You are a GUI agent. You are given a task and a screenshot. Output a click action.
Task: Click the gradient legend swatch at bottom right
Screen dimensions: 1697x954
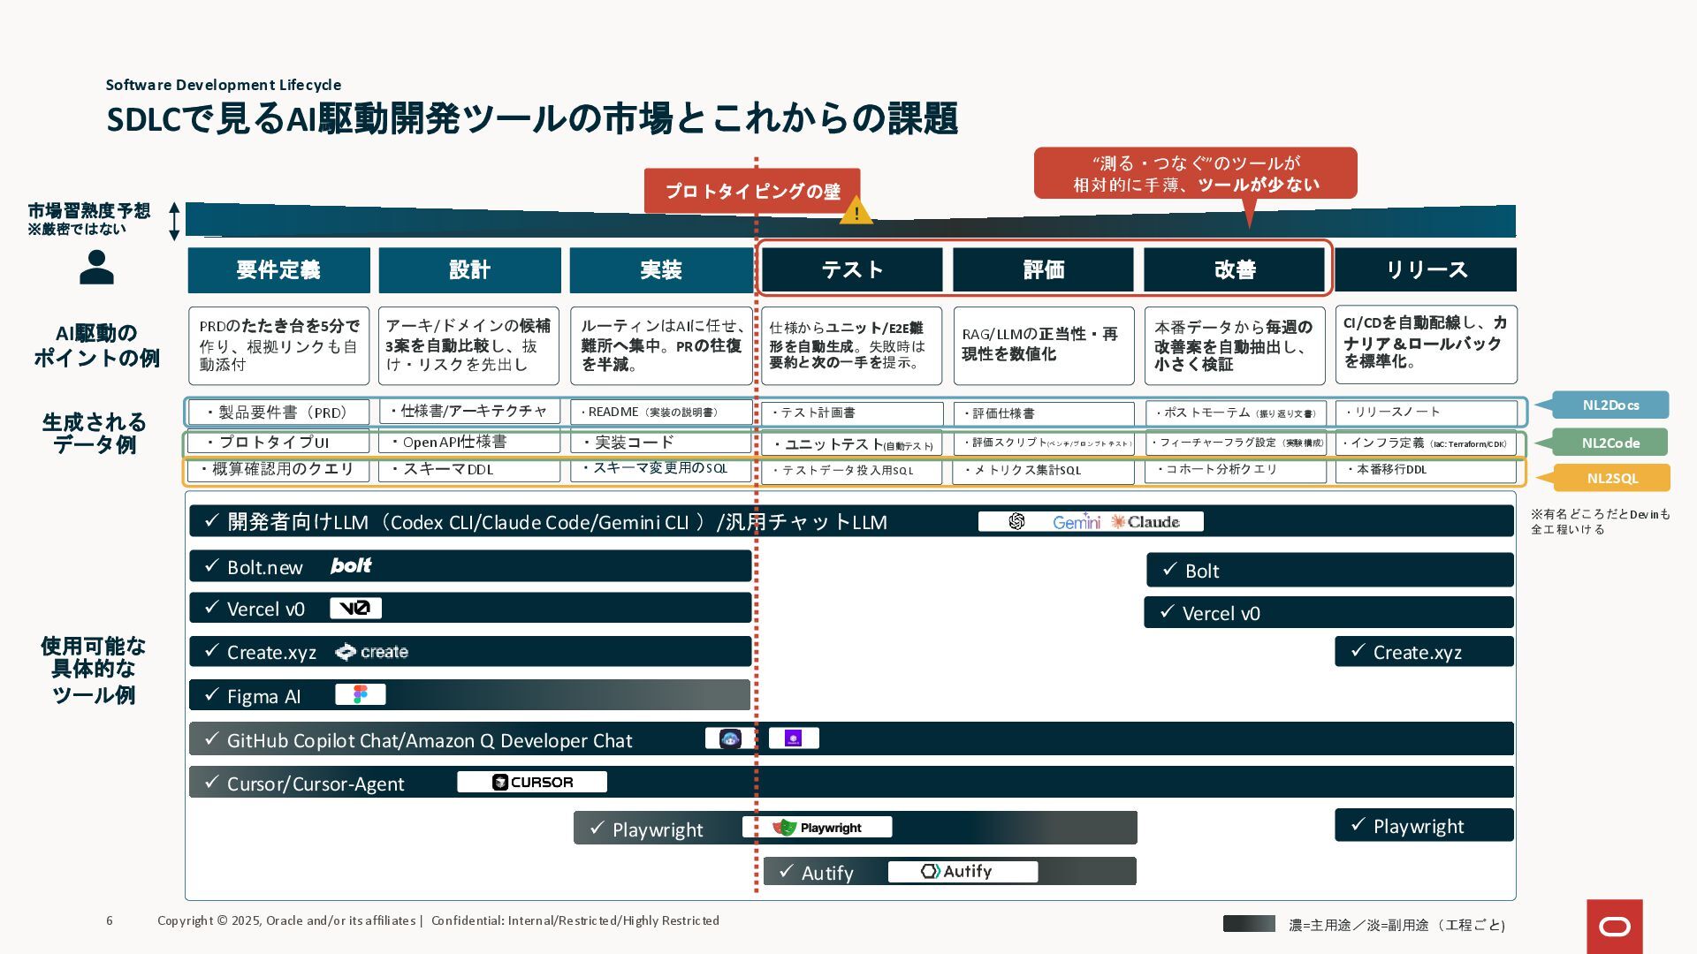click(x=1249, y=923)
